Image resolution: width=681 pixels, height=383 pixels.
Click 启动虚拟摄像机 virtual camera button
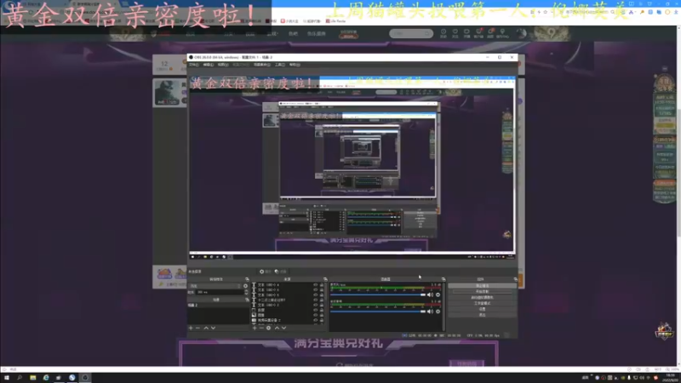pos(483,297)
